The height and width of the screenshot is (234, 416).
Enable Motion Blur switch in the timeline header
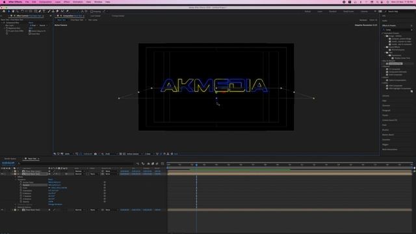(x=157, y=164)
